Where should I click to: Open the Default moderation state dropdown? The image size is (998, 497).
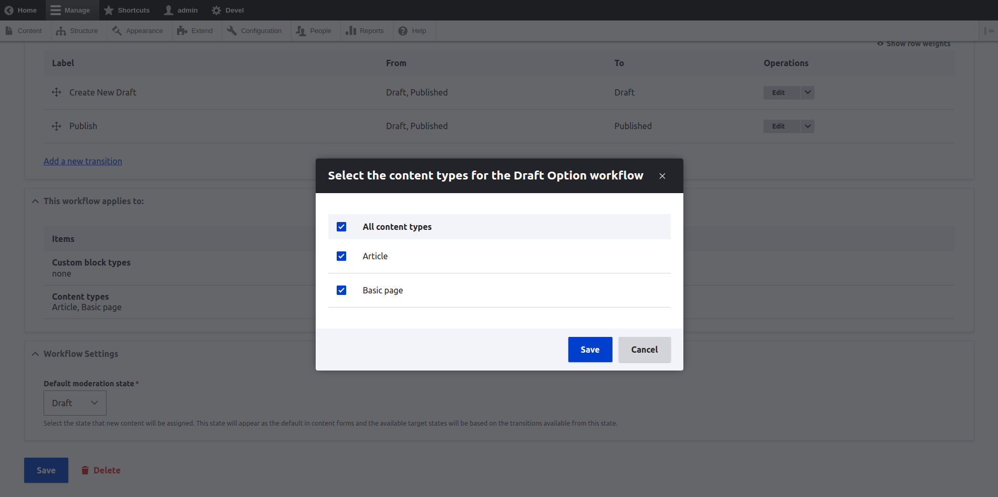pos(75,403)
